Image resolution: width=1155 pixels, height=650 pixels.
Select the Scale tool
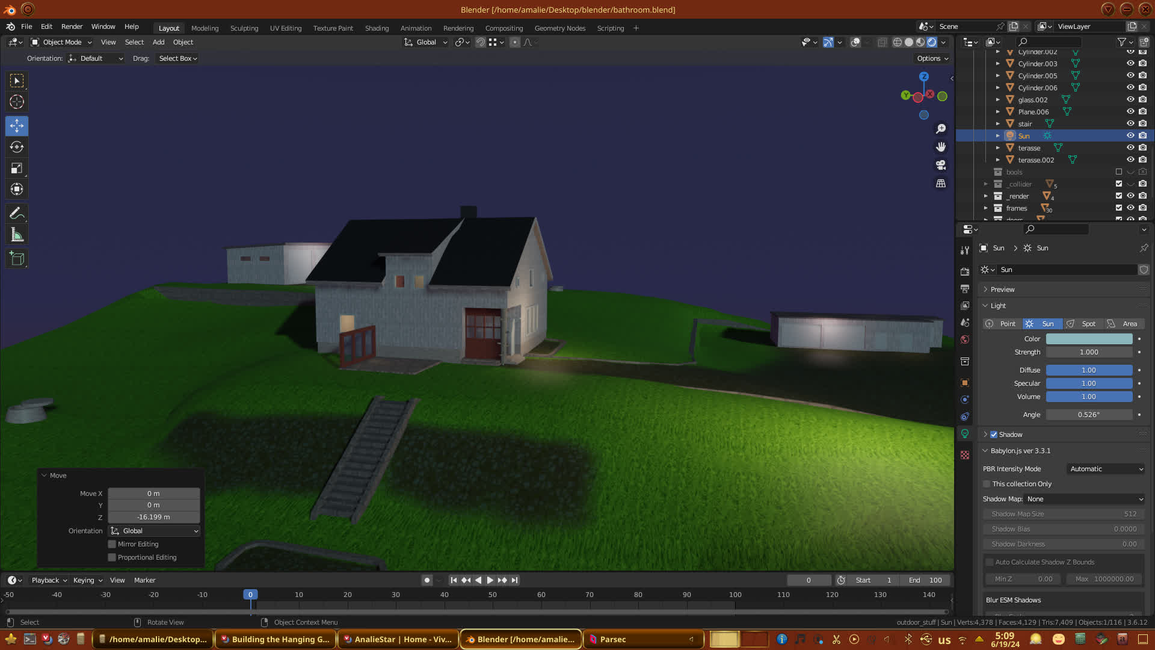click(17, 169)
